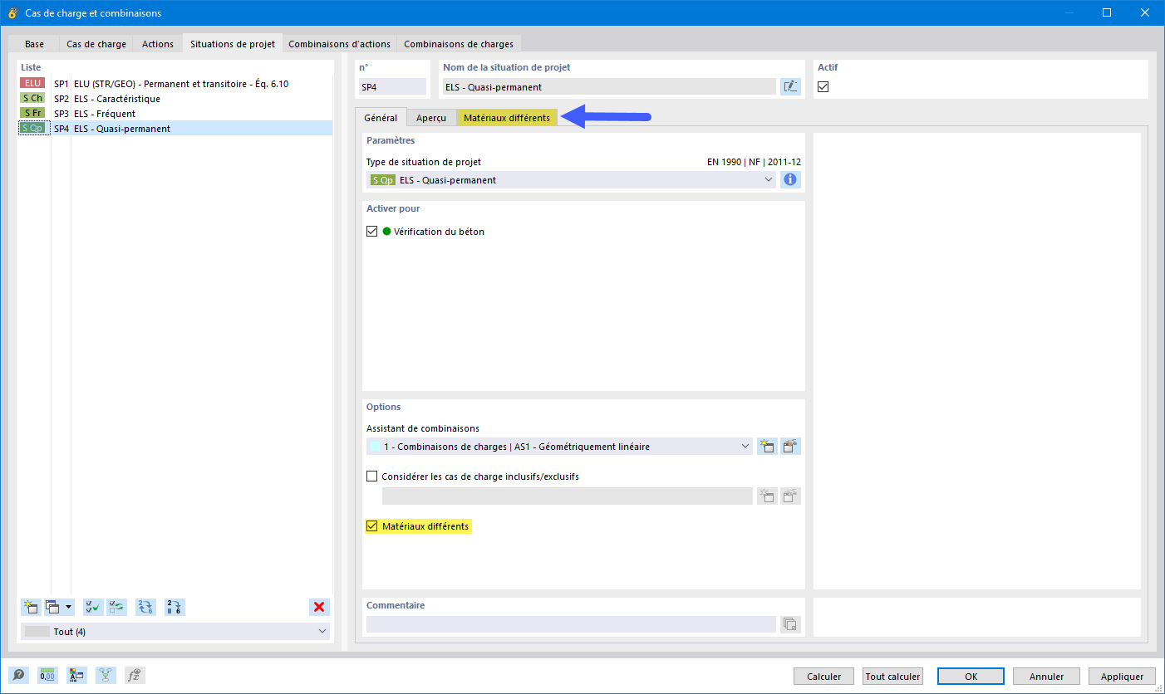Open the units settings 0.00 icon
The height and width of the screenshot is (694, 1165).
tap(48, 675)
